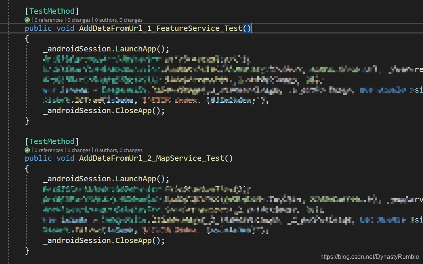Click LaunchApp() call in FeatureService test
The height and width of the screenshot is (264, 423).
pos(140,49)
